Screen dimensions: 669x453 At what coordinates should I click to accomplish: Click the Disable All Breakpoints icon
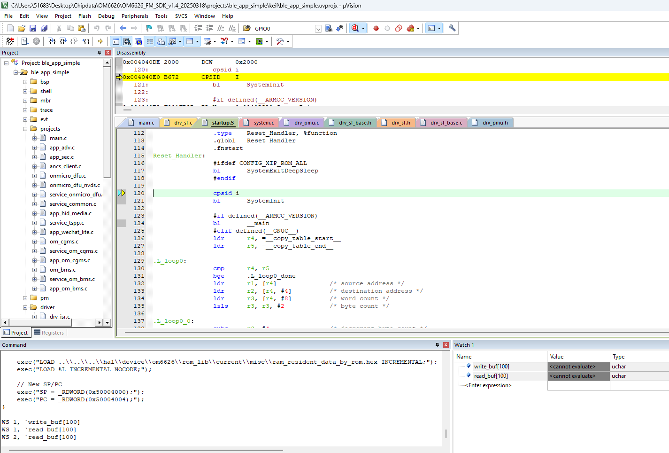[399, 28]
